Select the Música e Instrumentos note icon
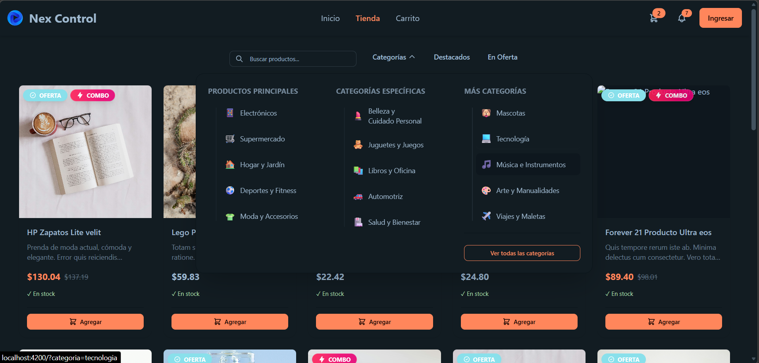 (x=486, y=165)
